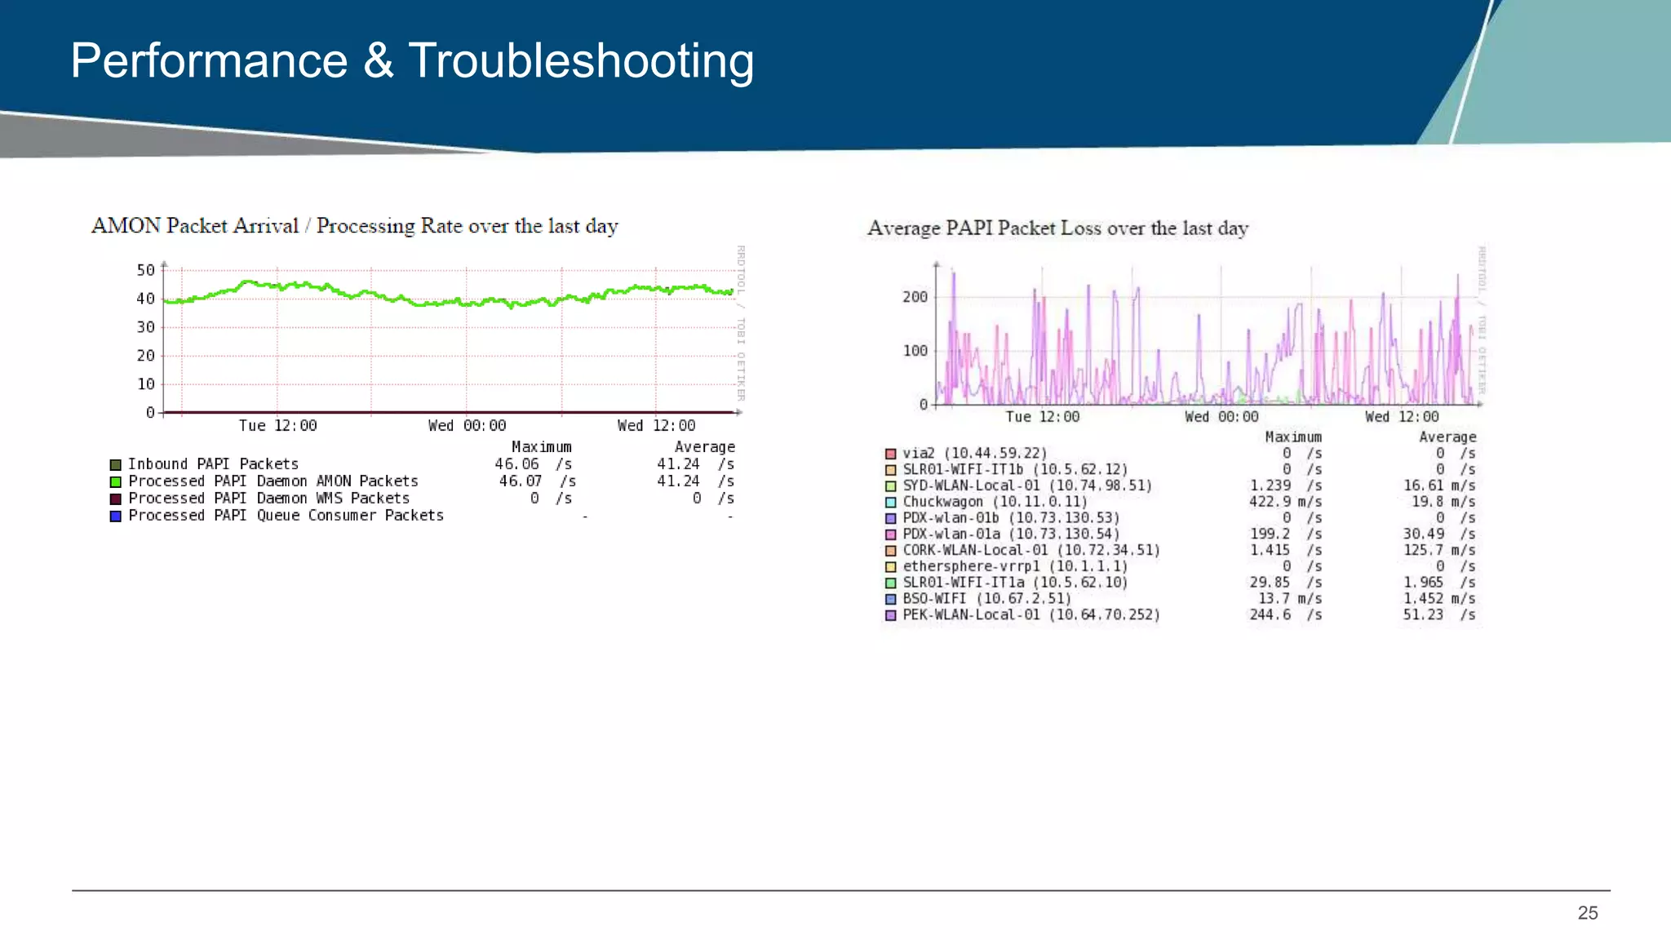Click the slide title Performance & Troubleshooting
The image size is (1671, 940).
pyautogui.click(x=412, y=61)
